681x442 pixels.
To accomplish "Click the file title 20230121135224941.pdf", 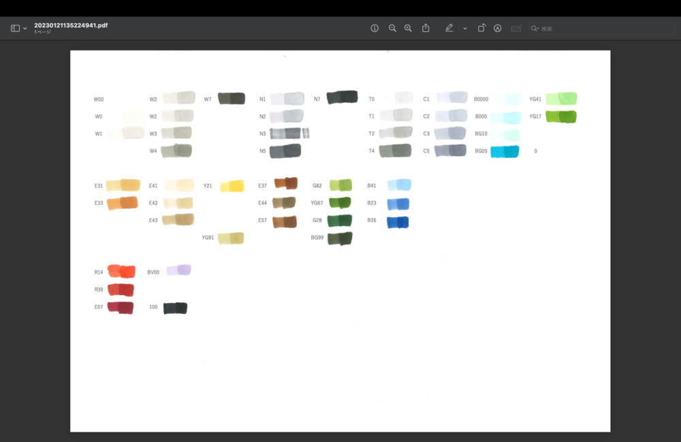I will (x=71, y=25).
